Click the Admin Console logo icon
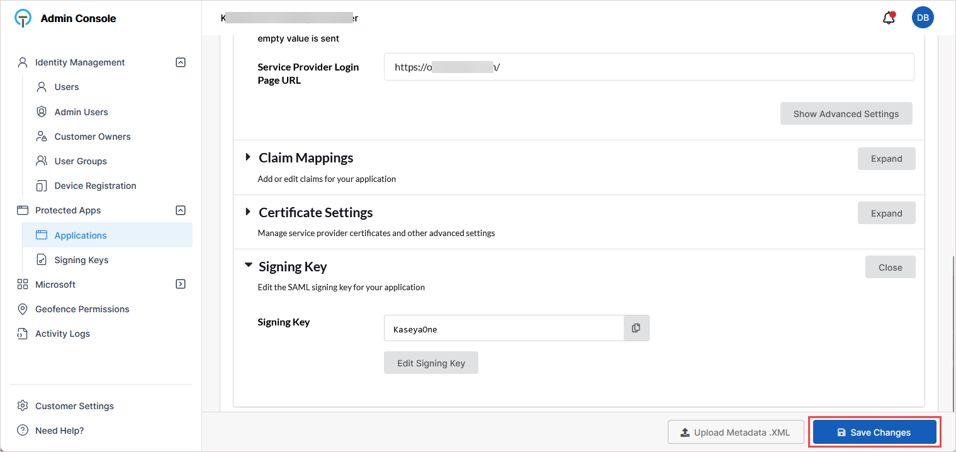 (x=23, y=18)
